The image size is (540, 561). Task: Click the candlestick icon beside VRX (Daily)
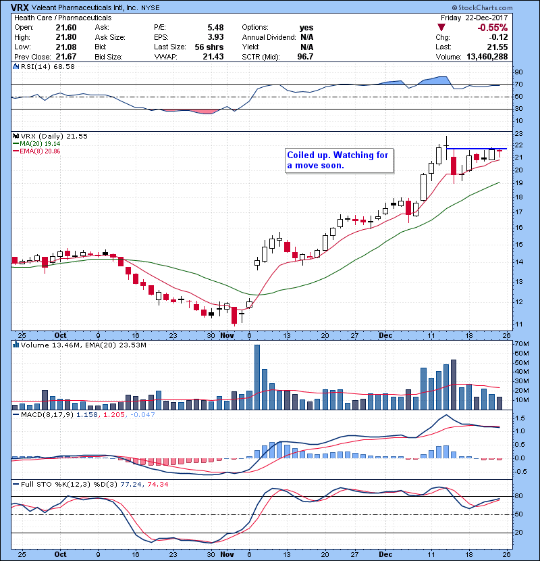(16, 137)
